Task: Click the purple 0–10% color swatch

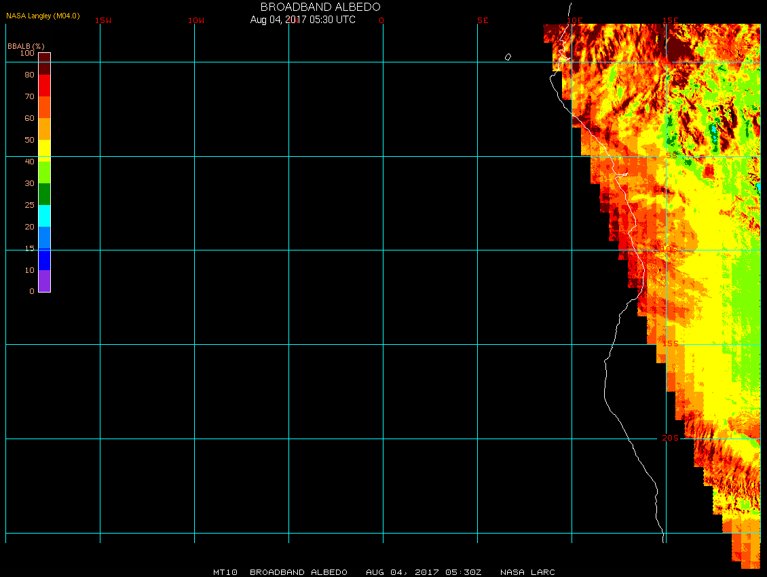Action: tap(44, 281)
